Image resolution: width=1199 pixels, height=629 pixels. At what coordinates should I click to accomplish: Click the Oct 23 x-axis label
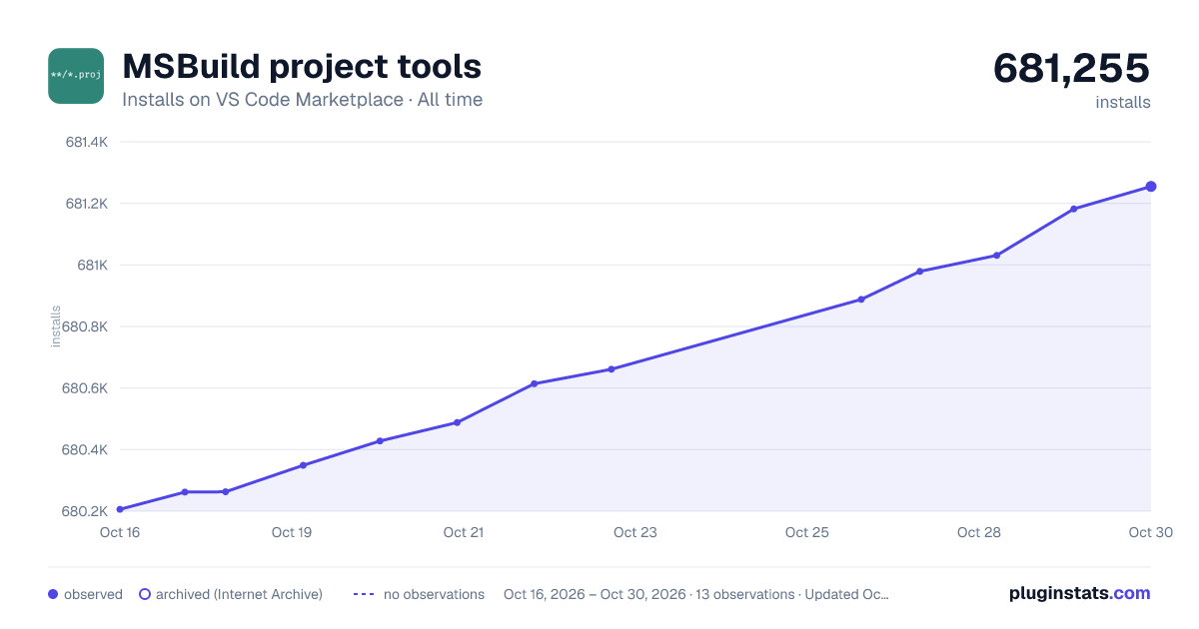pyautogui.click(x=635, y=532)
